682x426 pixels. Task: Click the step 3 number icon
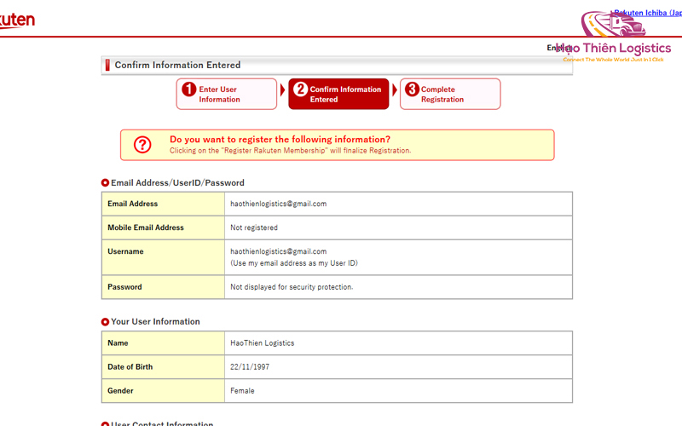[x=412, y=89]
